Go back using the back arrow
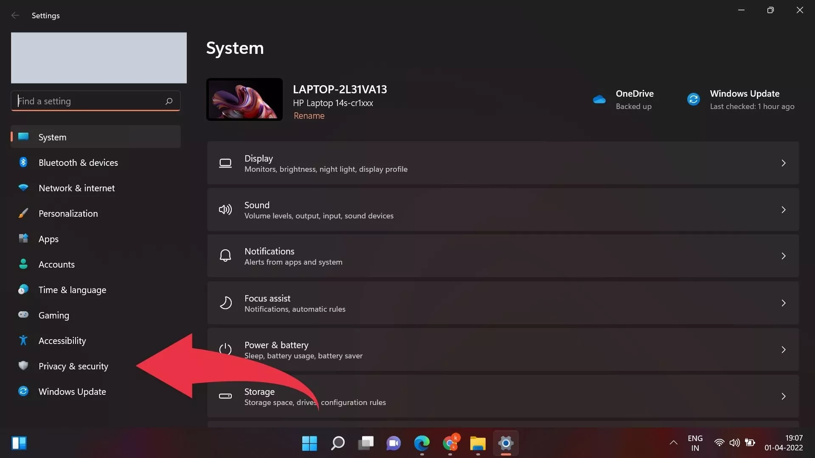 pos(15,15)
